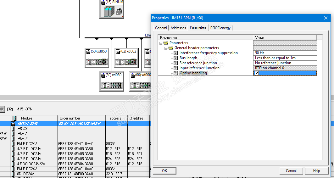Click order number 6ES7 131-4BF00-0AA0

75,174
